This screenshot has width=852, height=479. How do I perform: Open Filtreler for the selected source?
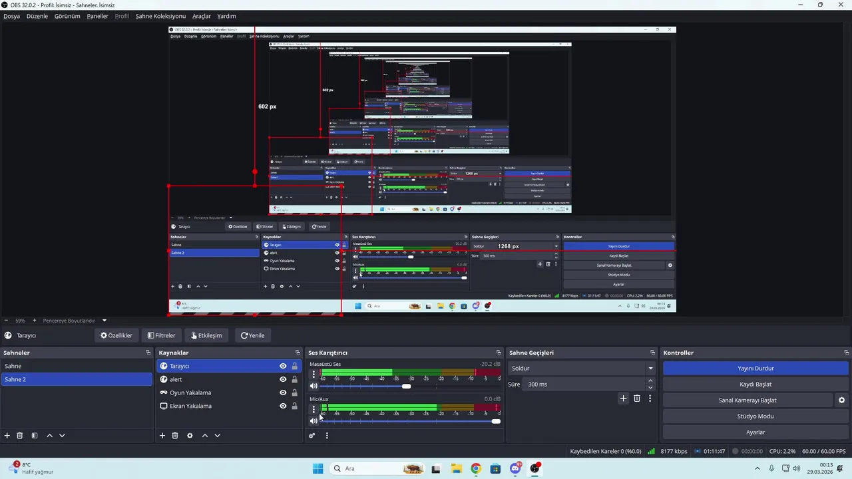tap(162, 335)
